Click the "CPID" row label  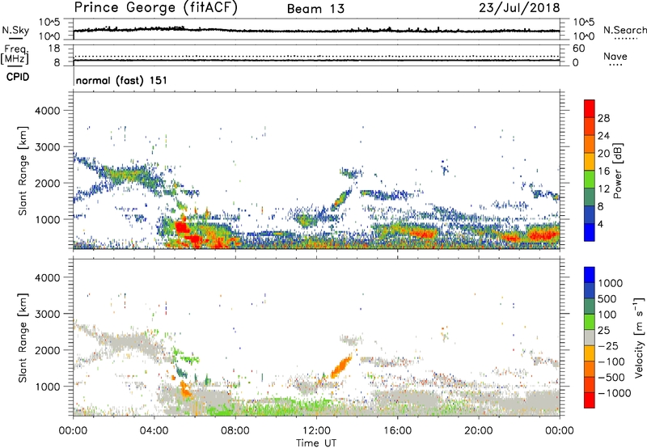pyautogui.click(x=18, y=77)
